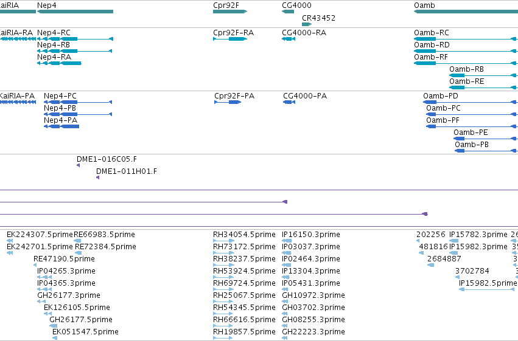Select the RE66983.5prime EST label
Viewport: 518px width, 341px height.
104,235
